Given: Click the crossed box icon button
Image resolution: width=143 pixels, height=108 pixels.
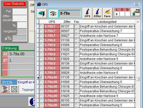Looking at the screenshot, I should tap(14, 89).
